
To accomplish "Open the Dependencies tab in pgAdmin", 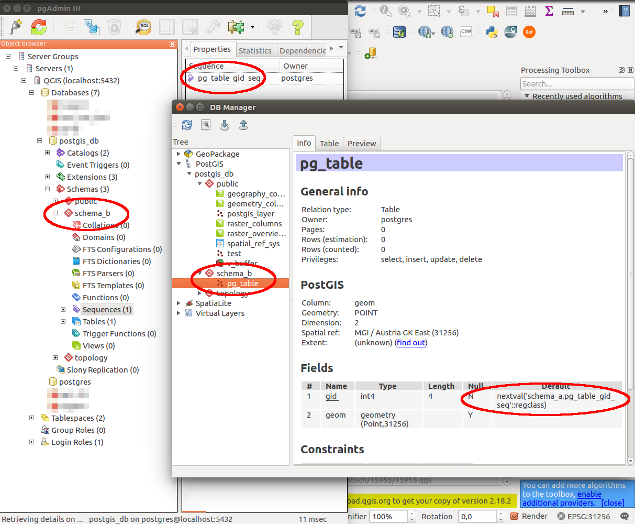I will click(303, 50).
